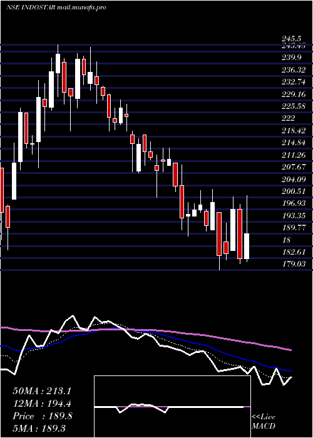Click the <<Live MACD label
The image size is (313, 438).
click(264, 422)
